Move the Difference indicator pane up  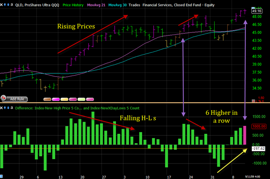click(x=5, y=108)
